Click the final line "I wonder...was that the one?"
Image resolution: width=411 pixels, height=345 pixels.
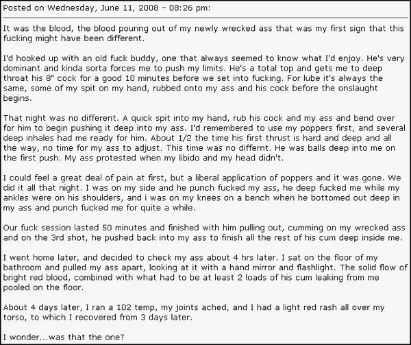[64, 337]
